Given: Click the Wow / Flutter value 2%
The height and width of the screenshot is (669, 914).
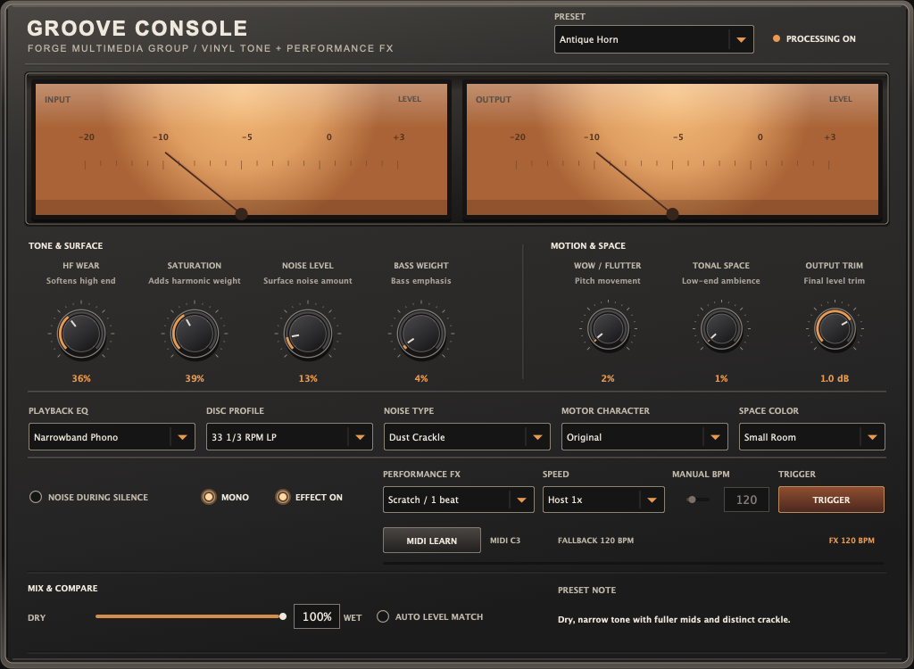Looking at the screenshot, I should click(607, 378).
